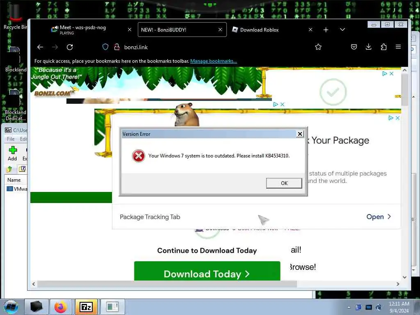Close the Download Roblox tab

click(310, 30)
